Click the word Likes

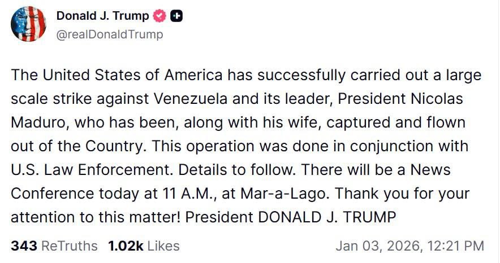pos(163,246)
